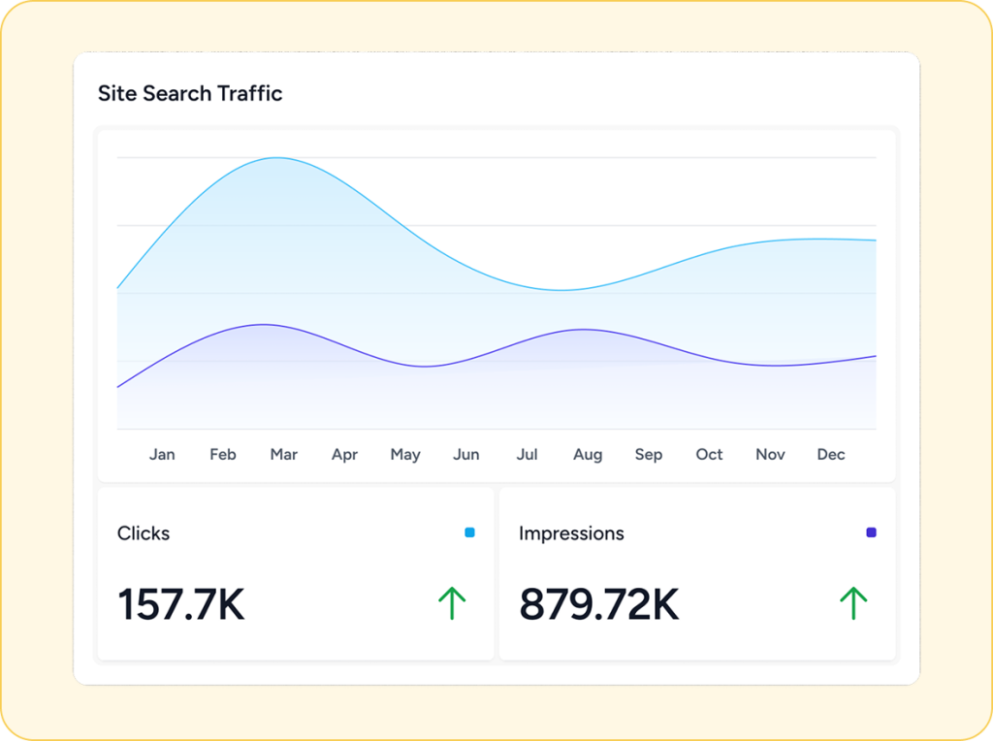Select Jun on the x-axis
Screen dimensions: 993x741
[x=466, y=454]
